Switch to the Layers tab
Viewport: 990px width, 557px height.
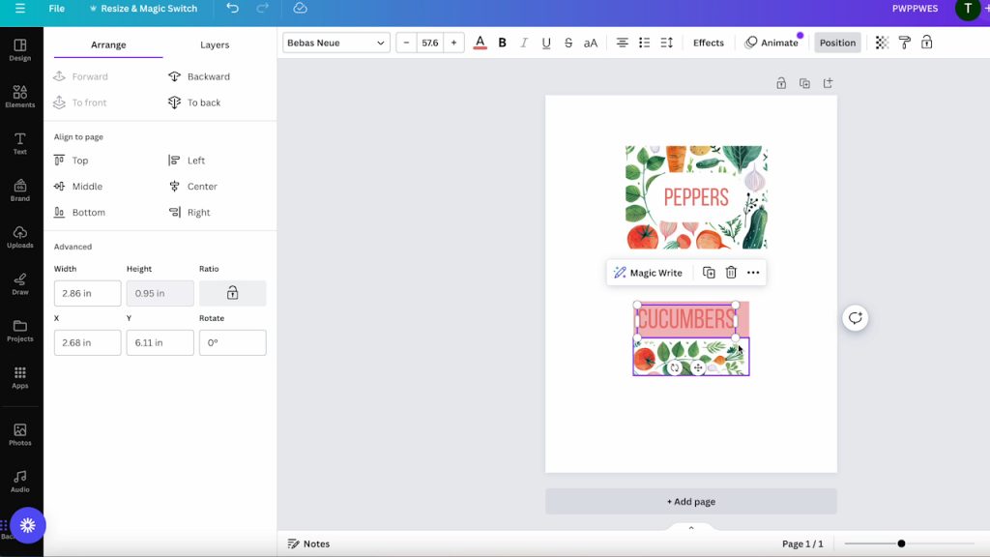pos(215,44)
